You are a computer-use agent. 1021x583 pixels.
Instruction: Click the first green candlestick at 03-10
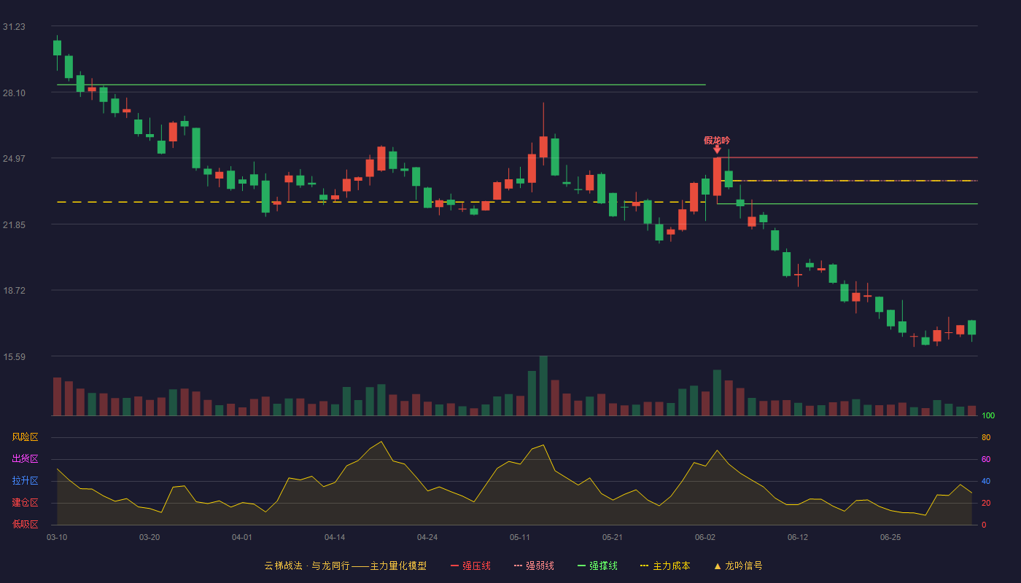(x=57, y=48)
